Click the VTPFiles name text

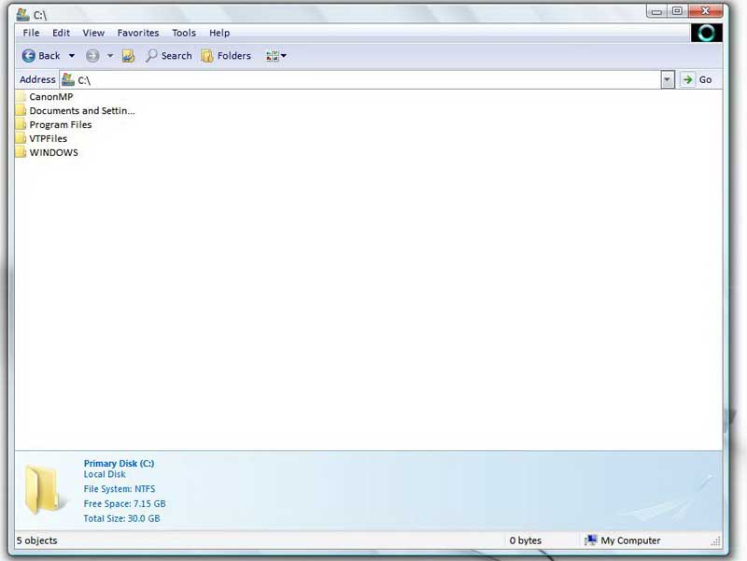pyautogui.click(x=49, y=138)
